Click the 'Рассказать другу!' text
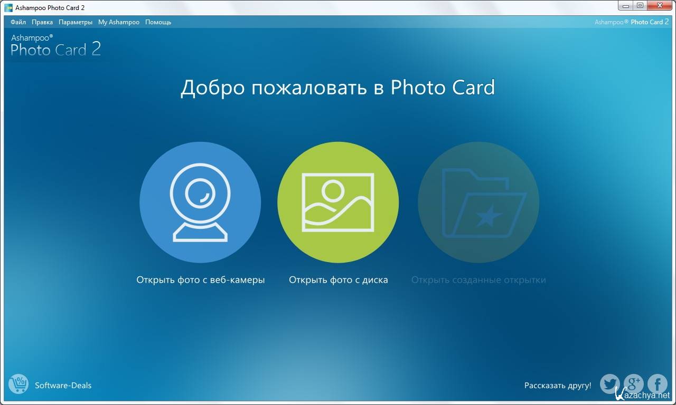This screenshot has height=405, width=676. tap(558, 385)
